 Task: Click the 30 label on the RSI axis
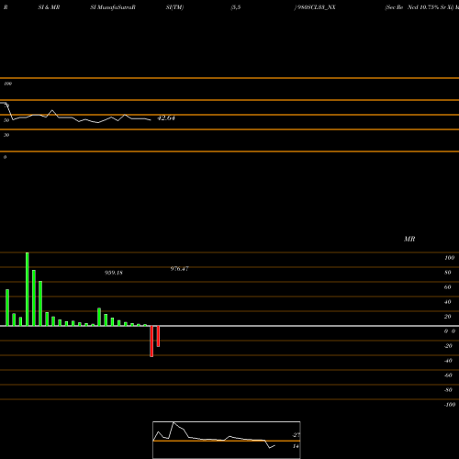(x=6, y=135)
